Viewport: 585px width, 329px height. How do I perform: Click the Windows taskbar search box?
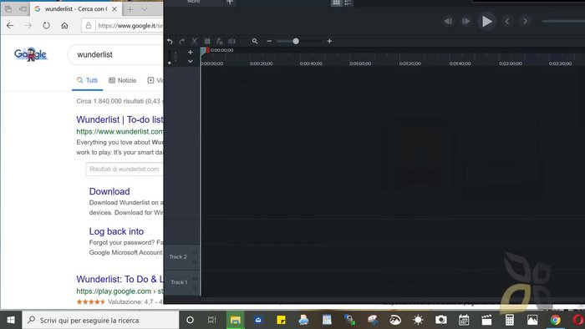[100, 320]
